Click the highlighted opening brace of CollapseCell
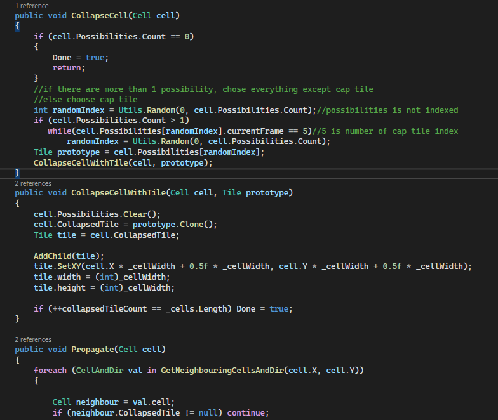 pyautogui.click(x=17, y=26)
